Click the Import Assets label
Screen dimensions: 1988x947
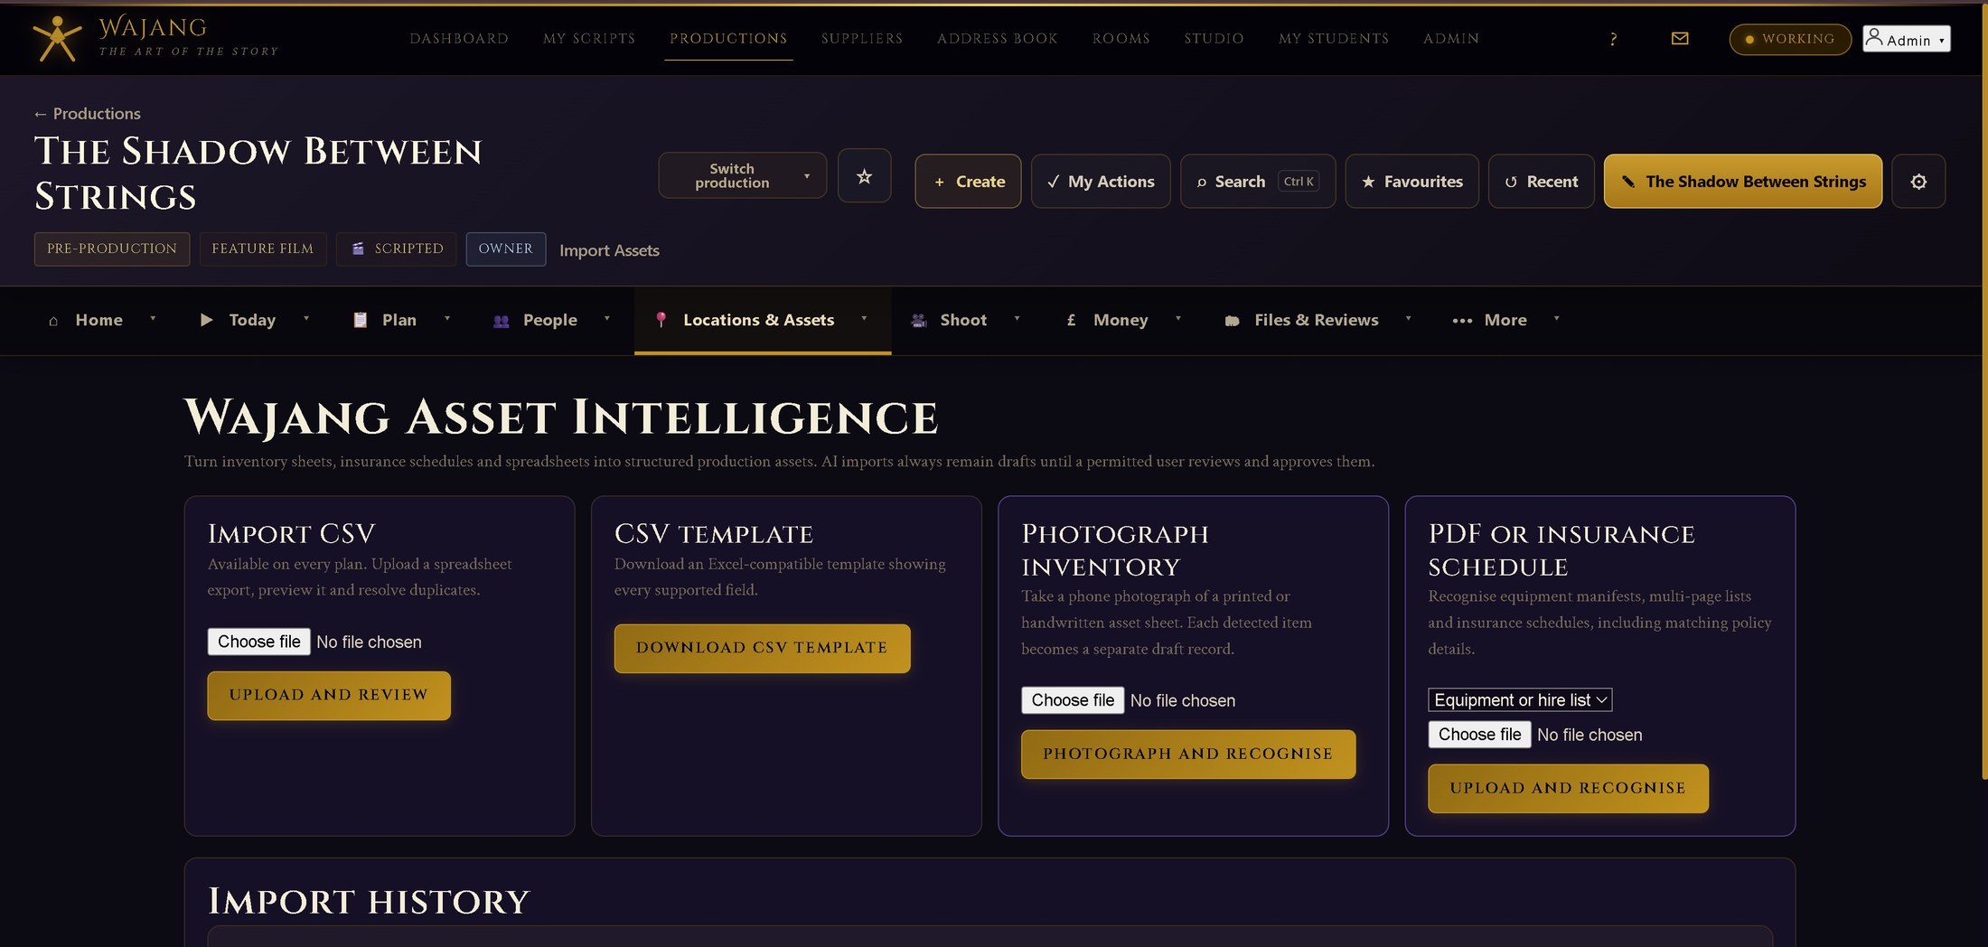(x=609, y=250)
